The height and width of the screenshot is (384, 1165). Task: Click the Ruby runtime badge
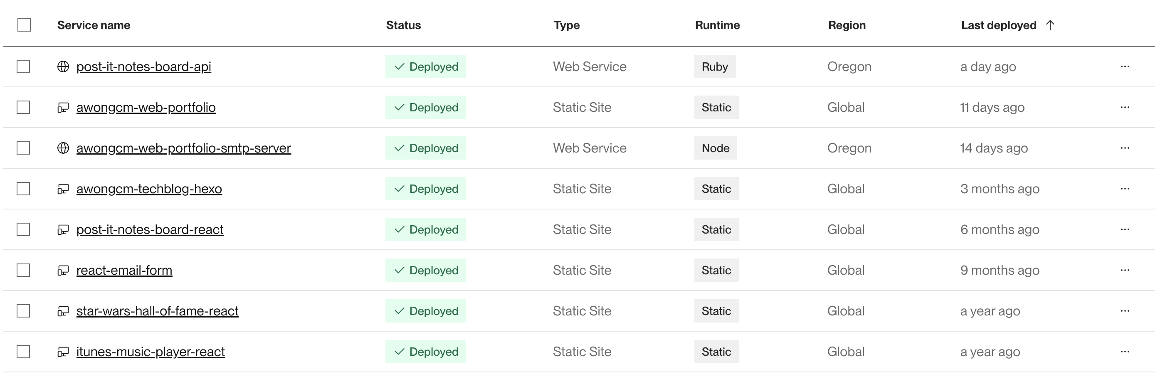point(715,66)
